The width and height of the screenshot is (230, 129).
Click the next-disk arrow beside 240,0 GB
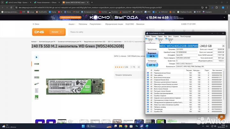pyautogui.click(x=223, y=46)
